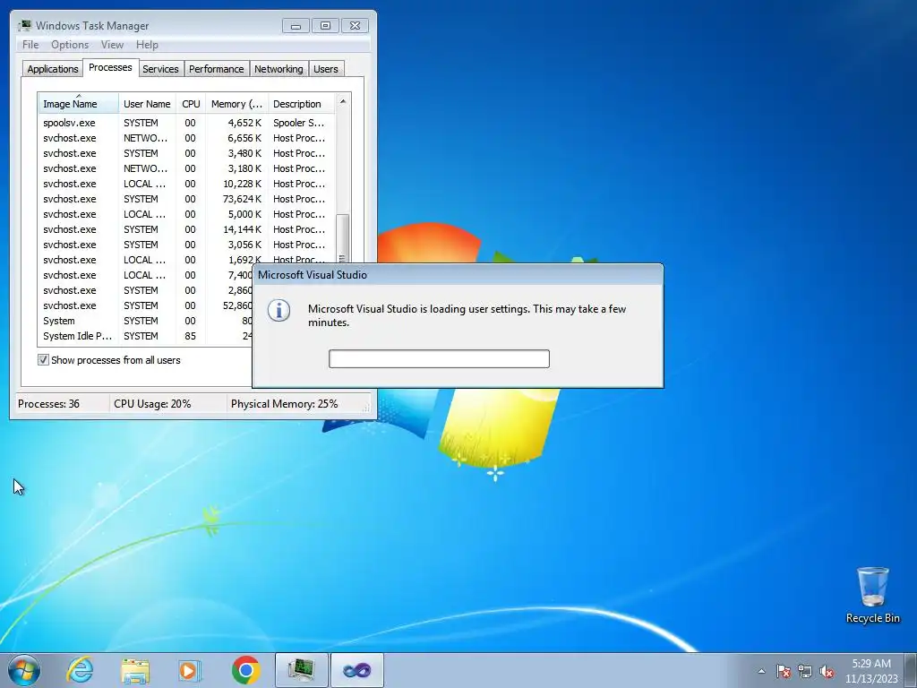This screenshot has height=688, width=917.
Task: Select the System Idle Process row
Action: click(x=146, y=336)
